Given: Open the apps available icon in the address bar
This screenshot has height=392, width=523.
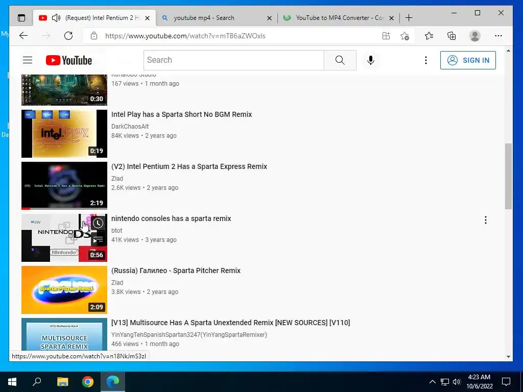Looking at the screenshot, I should point(386,36).
